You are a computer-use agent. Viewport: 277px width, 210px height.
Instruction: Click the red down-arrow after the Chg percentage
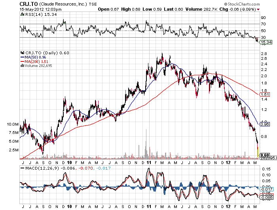click(x=258, y=10)
